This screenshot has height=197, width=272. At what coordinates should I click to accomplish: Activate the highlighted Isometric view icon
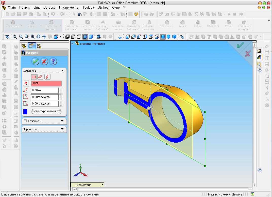point(163,37)
